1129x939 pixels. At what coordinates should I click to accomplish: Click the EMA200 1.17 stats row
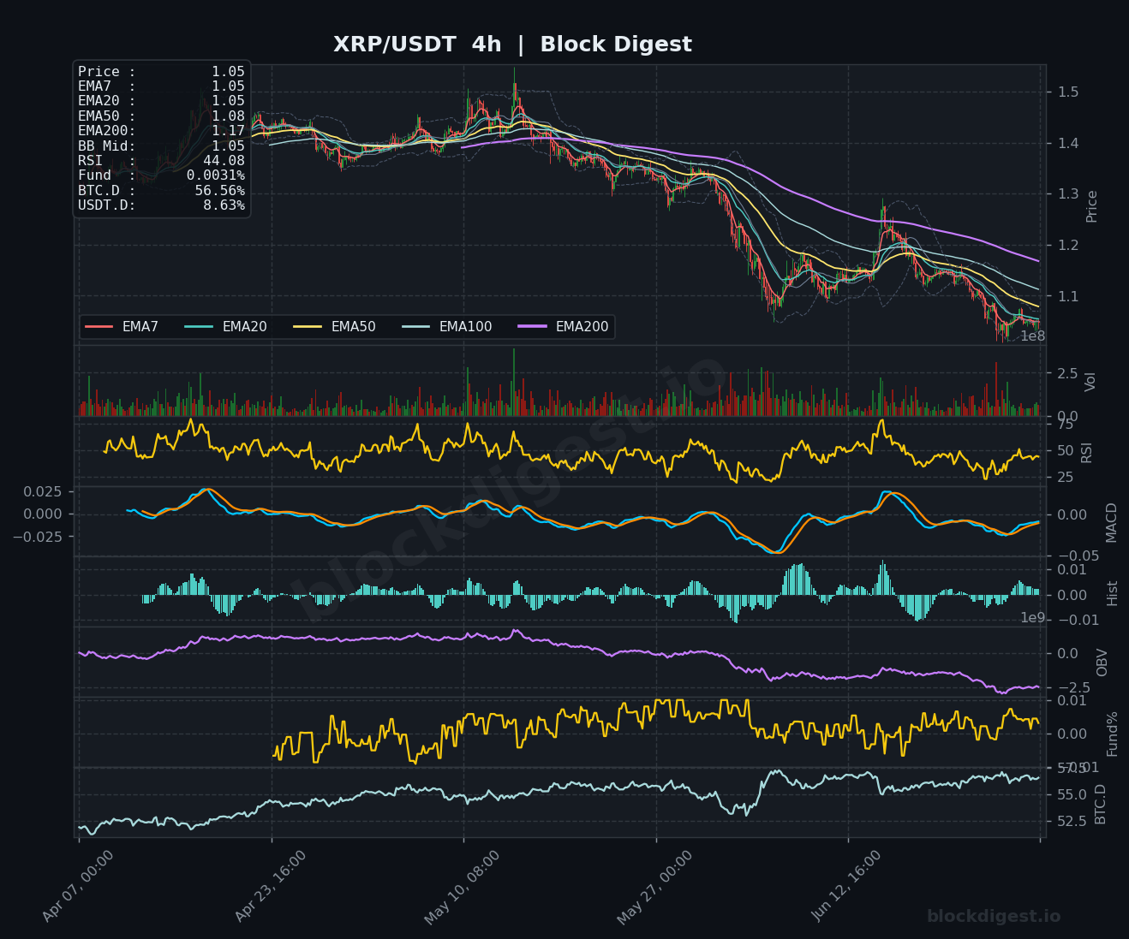click(161, 131)
